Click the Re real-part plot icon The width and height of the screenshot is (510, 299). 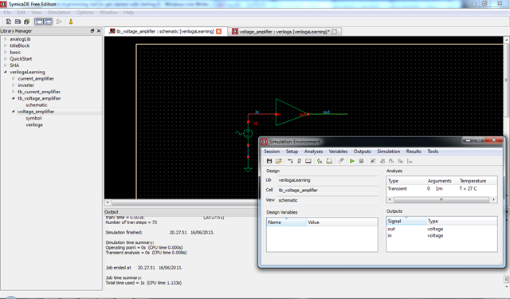pos(400,161)
